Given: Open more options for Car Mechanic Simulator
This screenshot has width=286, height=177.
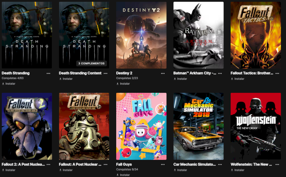Looking at the screenshot, I should click(x=220, y=164).
